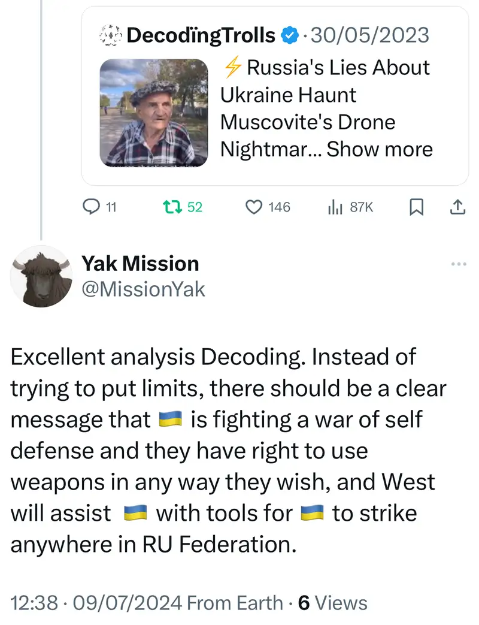Click the 30/05/2023 post date
Viewport: 479px width, 625px height.
pos(369,35)
